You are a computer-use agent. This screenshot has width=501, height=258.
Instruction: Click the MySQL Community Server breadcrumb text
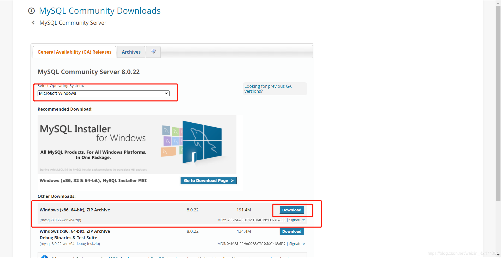[73, 23]
